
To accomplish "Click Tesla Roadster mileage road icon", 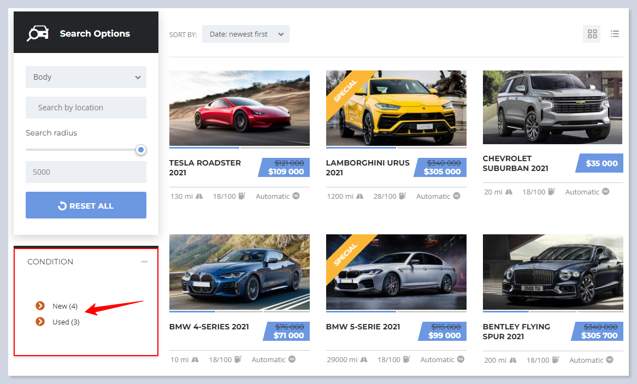I will click(199, 196).
